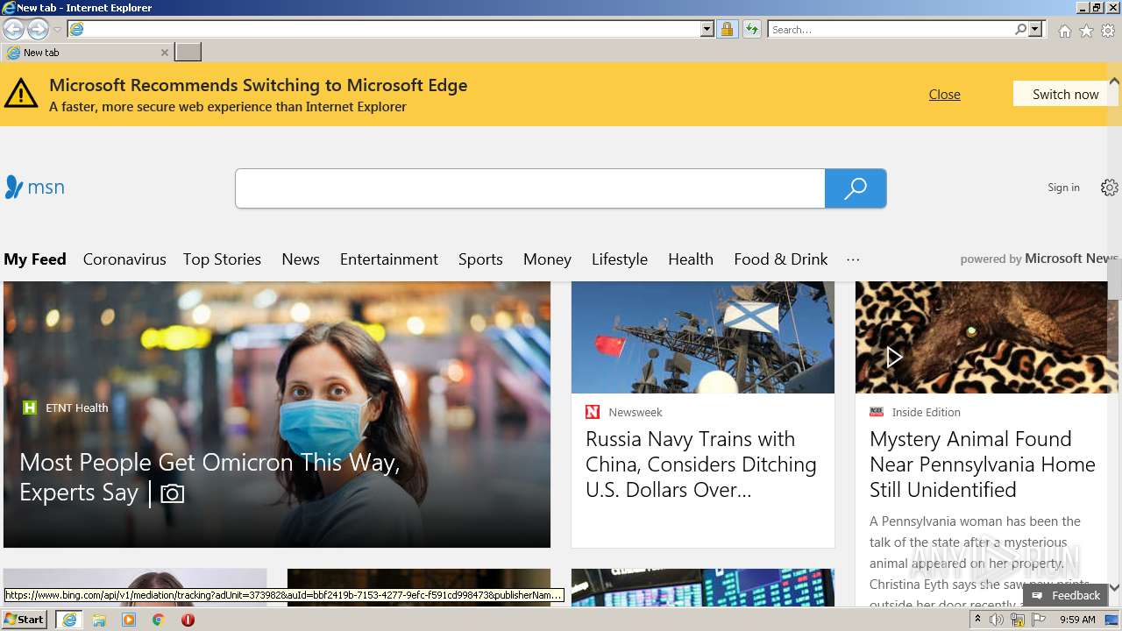Open the recent pages dropdown arrow
Screen dimensions: 1122x631
(x=57, y=30)
